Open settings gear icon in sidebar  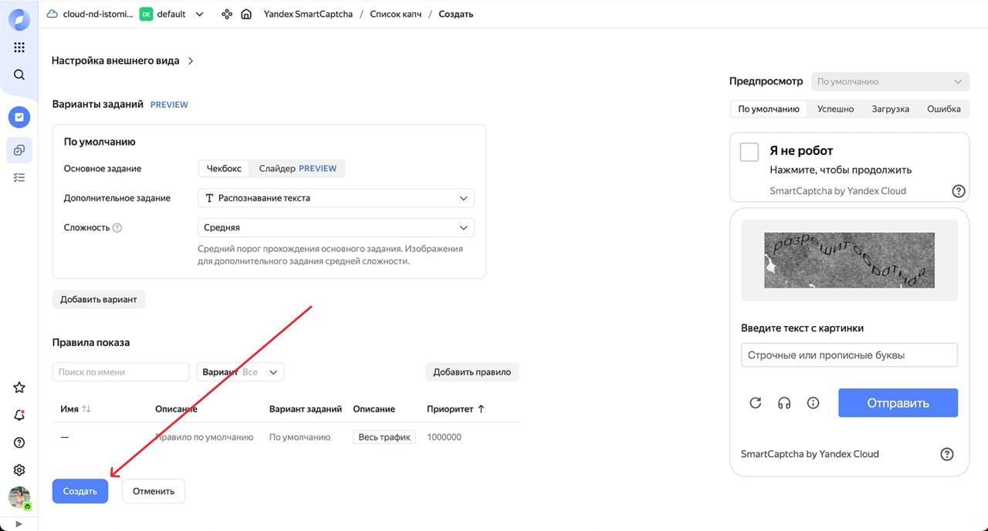point(19,470)
